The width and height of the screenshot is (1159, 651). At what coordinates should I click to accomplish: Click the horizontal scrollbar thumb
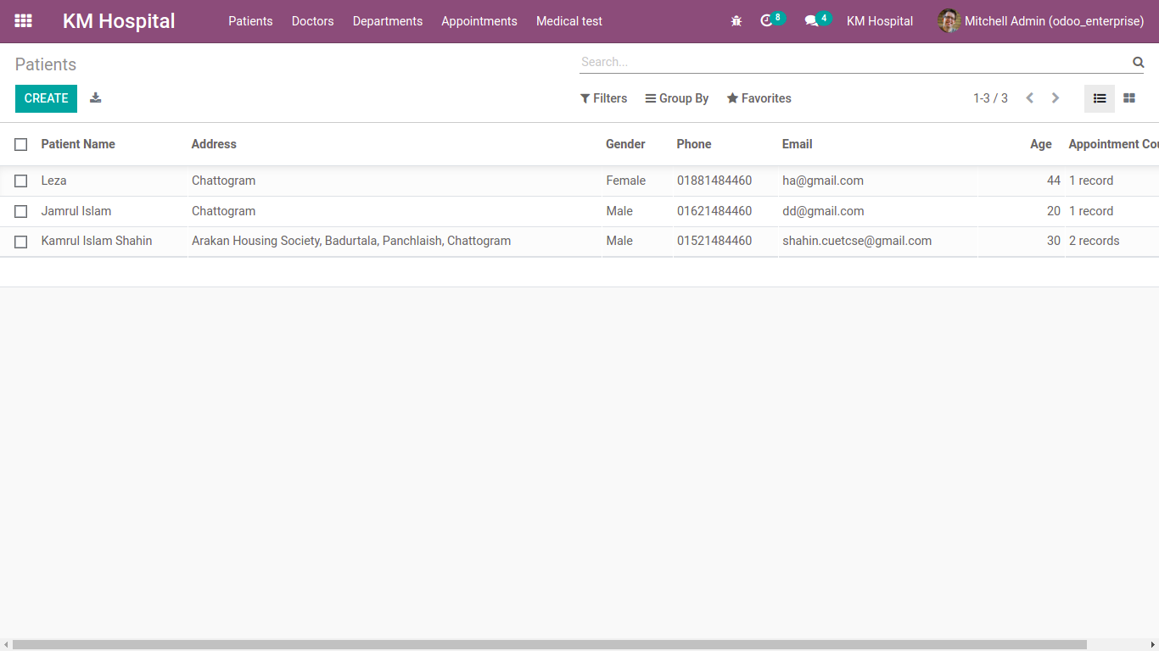[x=550, y=645]
